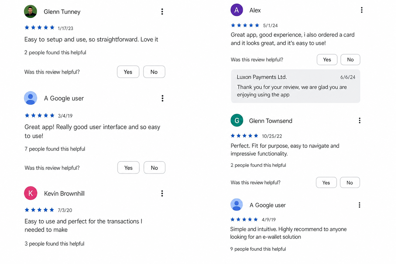Screen dimensions: 396x264
Task: Select Yes on Glenn Townsend's review
Action: tap(326, 183)
